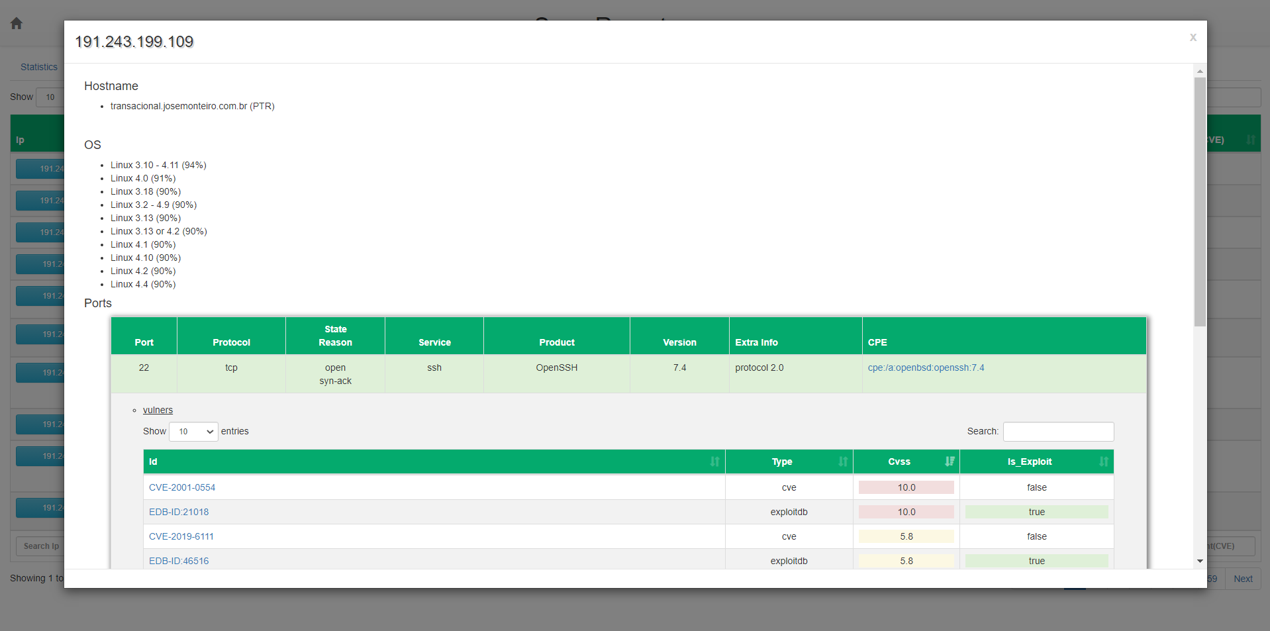Switch to the Statistics tab in background
Viewport: 1270px width, 631px height.
click(39, 67)
